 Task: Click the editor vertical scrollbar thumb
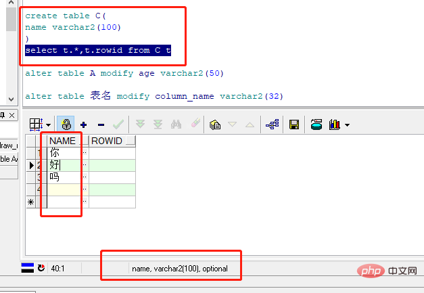(11, 19)
